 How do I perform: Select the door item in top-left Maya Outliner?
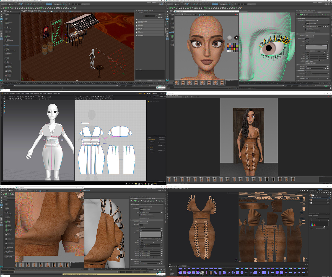click(x=8, y=45)
